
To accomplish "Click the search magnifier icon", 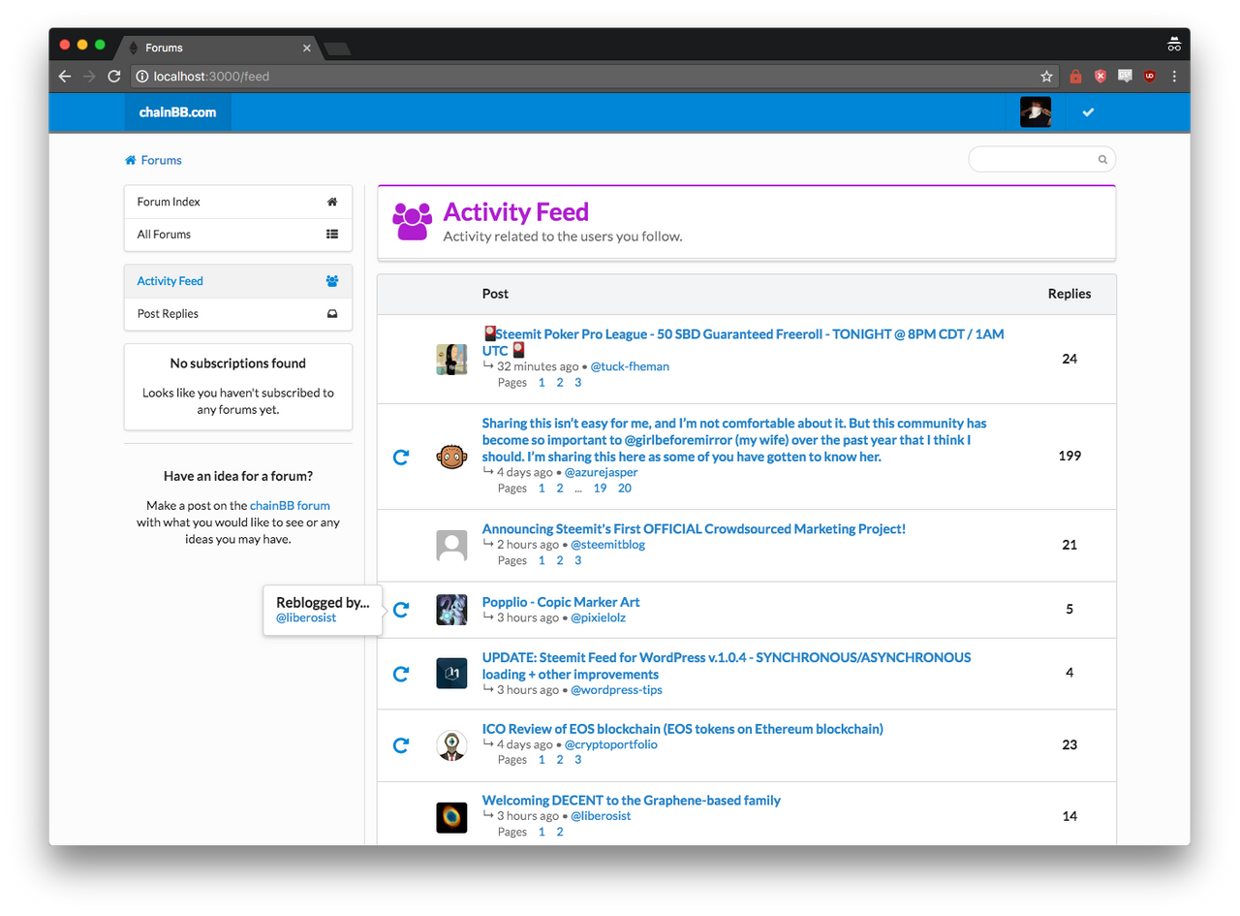I will (x=1102, y=160).
